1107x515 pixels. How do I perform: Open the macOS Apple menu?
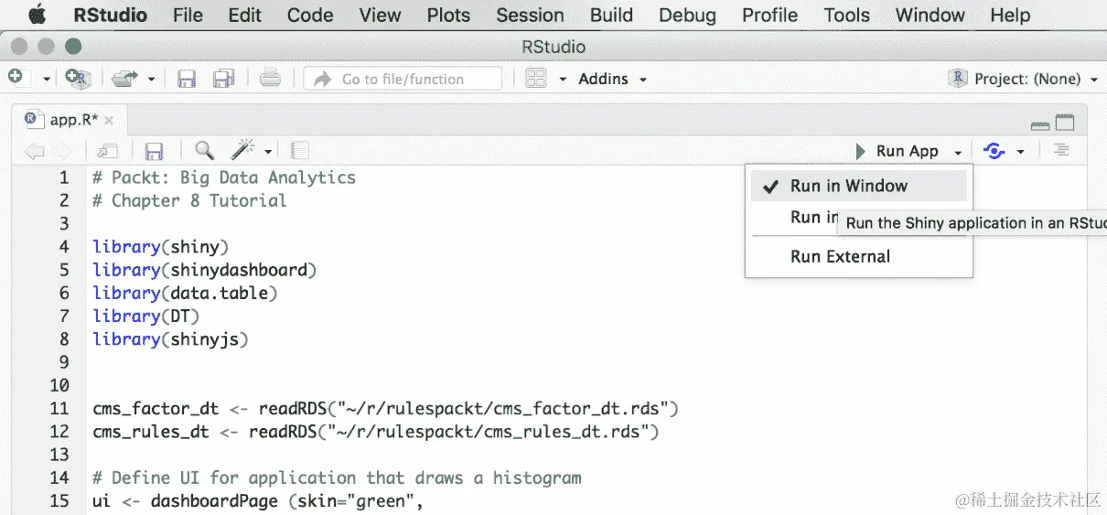coord(38,15)
